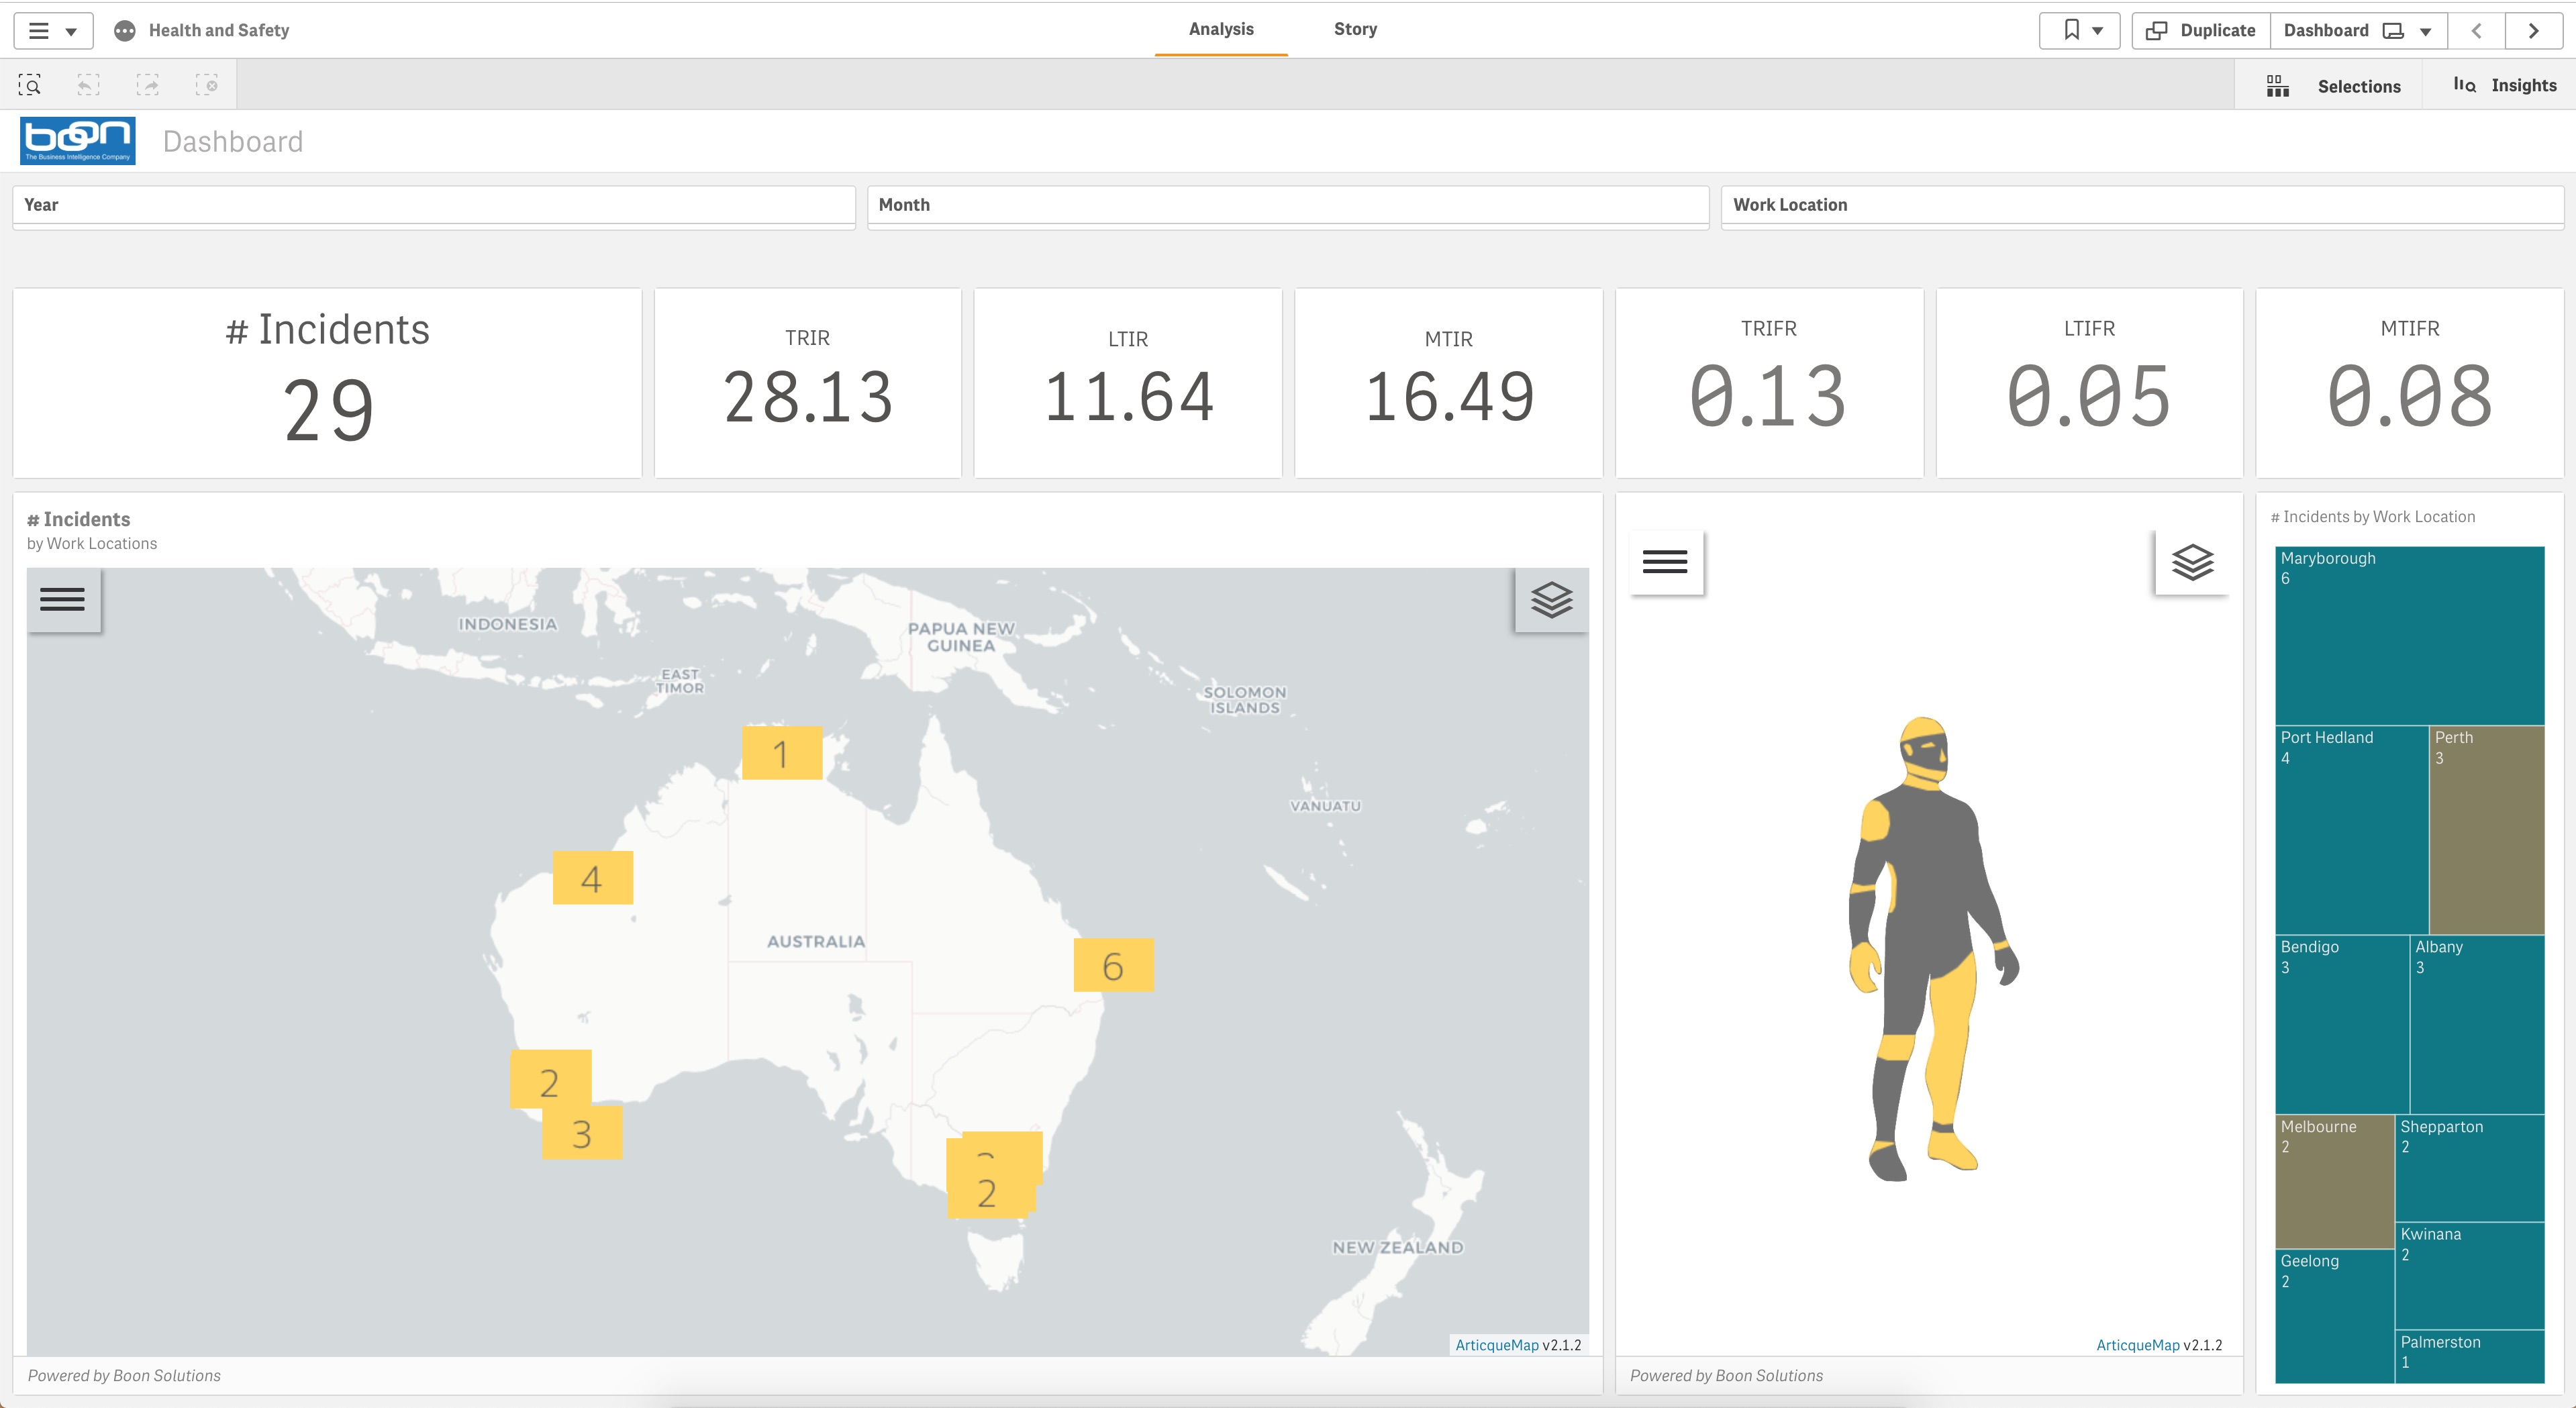Switch to the Story tab
Screen dimensions: 2576x1408
(1355, 29)
